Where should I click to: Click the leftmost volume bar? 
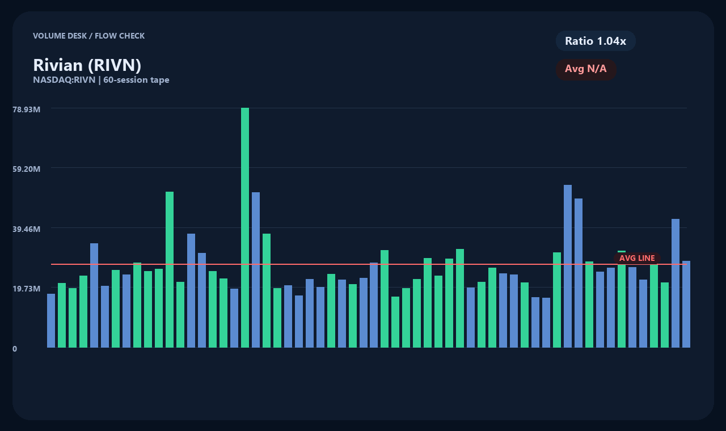tap(51, 320)
